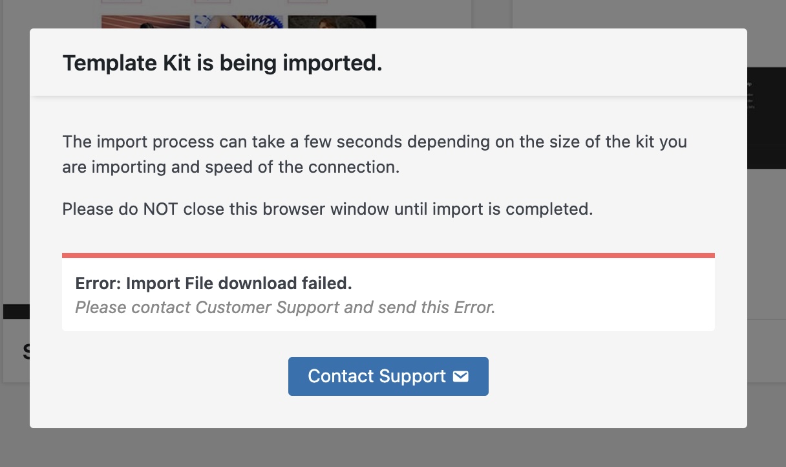Click the black bar at the dialog's left edge
This screenshot has height=467, width=786.
click(x=16, y=312)
